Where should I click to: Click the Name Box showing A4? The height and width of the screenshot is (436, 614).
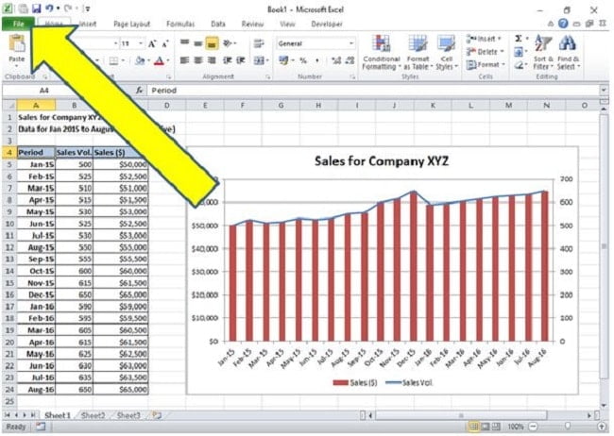click(43, 91)
